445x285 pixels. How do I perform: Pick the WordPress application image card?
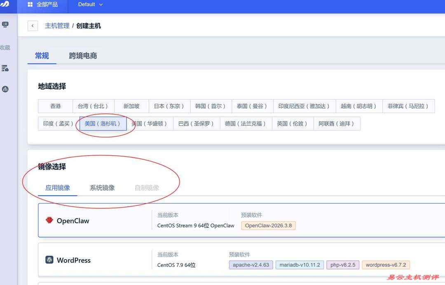click(x=239, y=260)
